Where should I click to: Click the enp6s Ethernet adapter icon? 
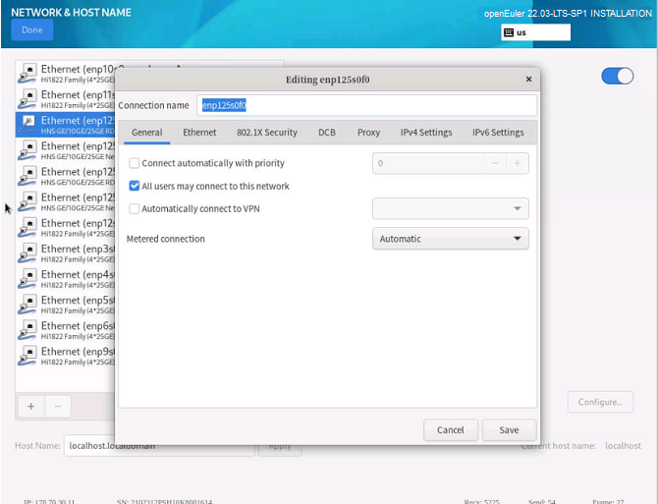tap(28, 330)
